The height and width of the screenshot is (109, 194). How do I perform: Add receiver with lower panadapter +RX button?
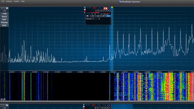4,108
